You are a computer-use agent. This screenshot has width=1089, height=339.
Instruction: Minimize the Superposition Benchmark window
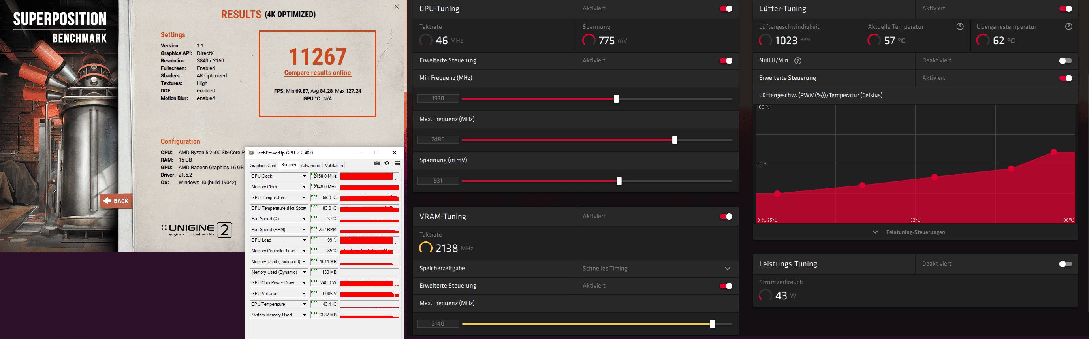[x=385, y=6]
